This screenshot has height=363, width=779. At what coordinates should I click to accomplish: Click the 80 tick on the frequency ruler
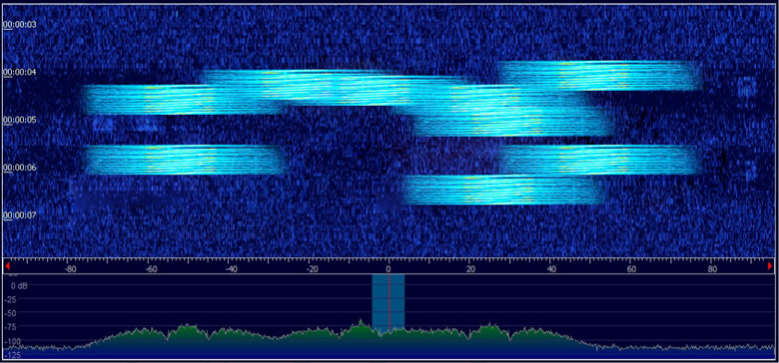[x=712, y=268]
